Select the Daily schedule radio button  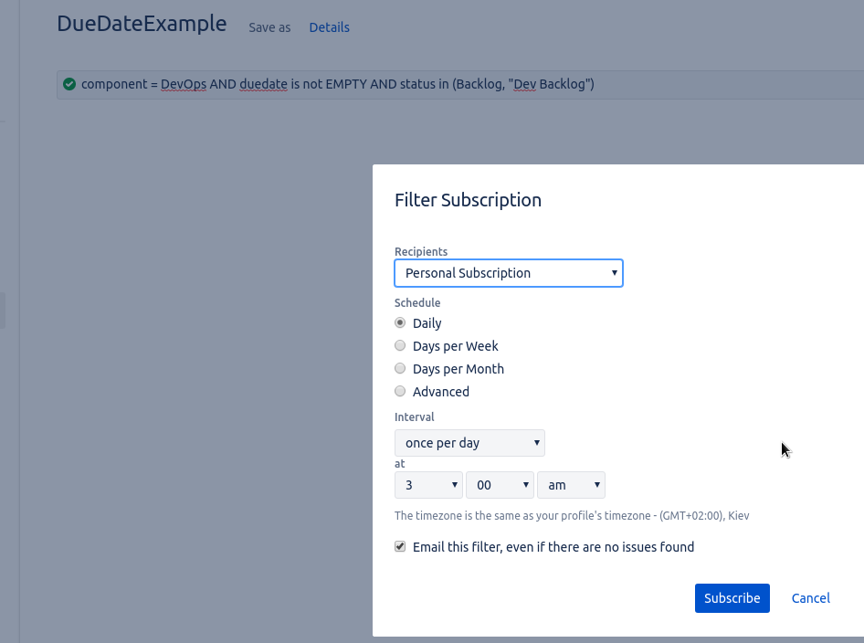click(x=400, y=322)
